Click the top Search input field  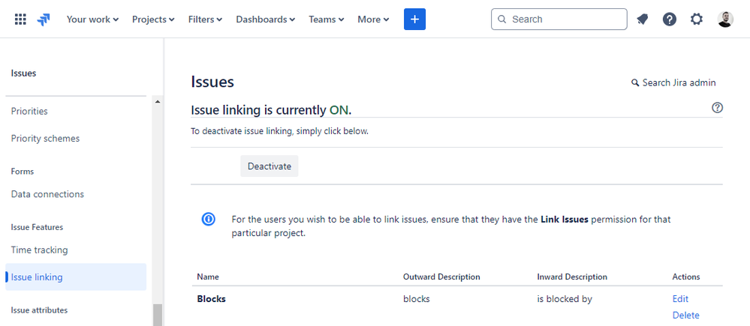coord(559,19)
